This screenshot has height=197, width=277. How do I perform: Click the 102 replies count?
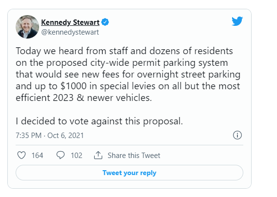tap(77, 156)
